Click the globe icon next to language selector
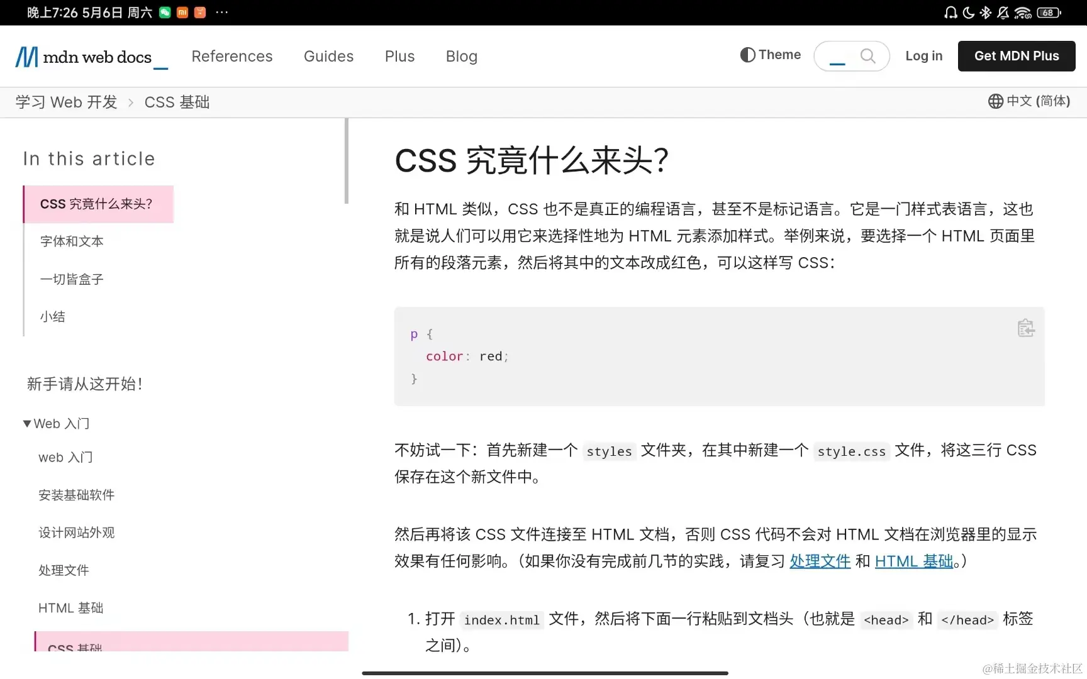Screen dimensions: 1087x679 point(996,101)
